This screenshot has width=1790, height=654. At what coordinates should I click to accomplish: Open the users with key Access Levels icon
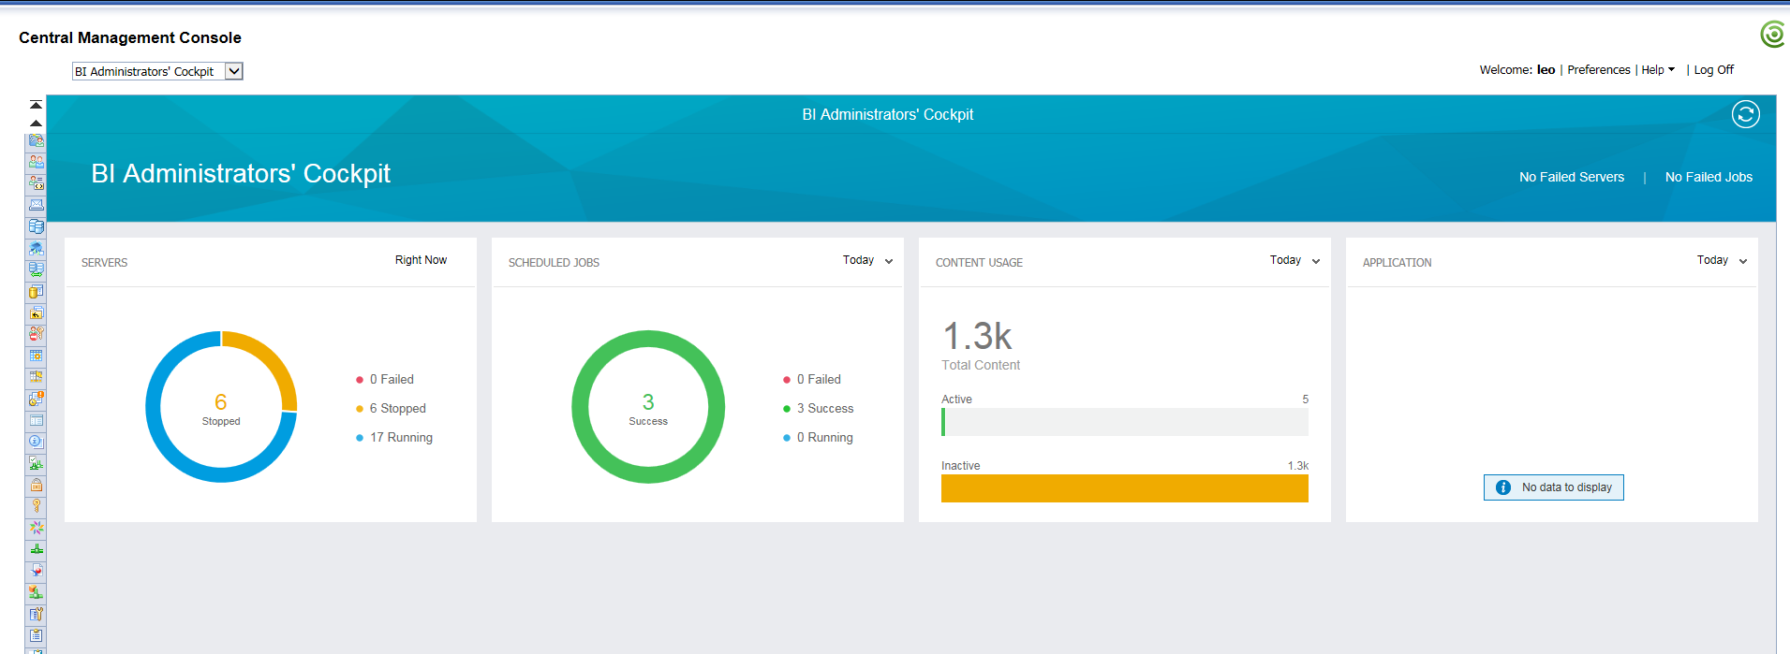36,334
